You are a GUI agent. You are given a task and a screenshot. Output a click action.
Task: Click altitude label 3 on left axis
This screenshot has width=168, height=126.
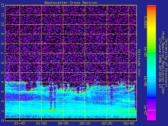pyautogui.click(x=3, y=92)
